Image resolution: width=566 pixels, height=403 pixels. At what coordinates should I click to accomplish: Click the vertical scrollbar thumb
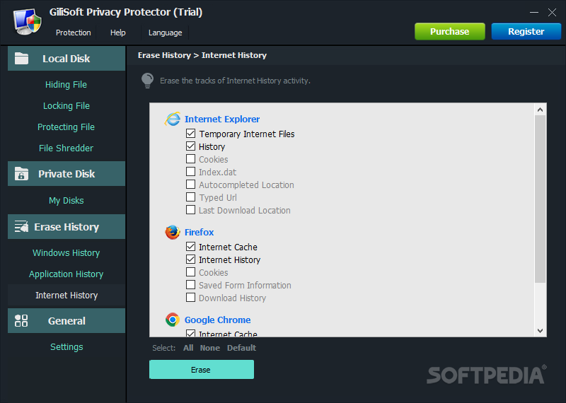(540, 199)
